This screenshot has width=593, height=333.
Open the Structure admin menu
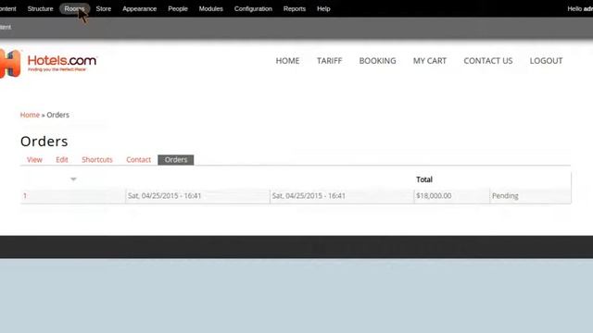pos(40,8)
